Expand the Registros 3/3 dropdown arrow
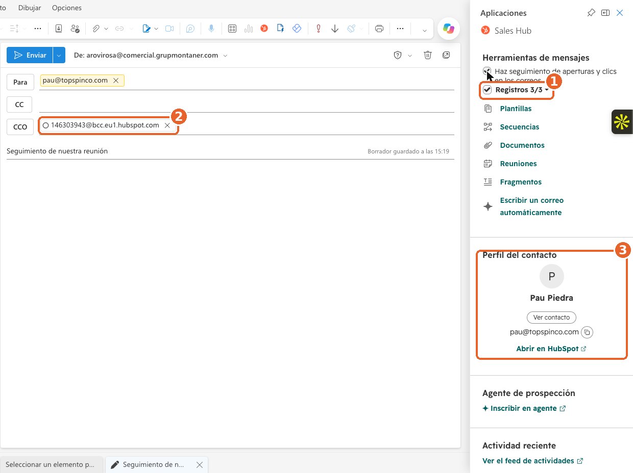633x473 pixels. pyautogui.click(x=547, y=90)
